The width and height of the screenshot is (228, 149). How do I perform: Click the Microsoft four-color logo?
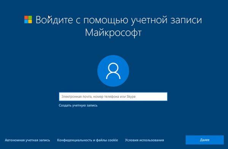pos(28,19)
